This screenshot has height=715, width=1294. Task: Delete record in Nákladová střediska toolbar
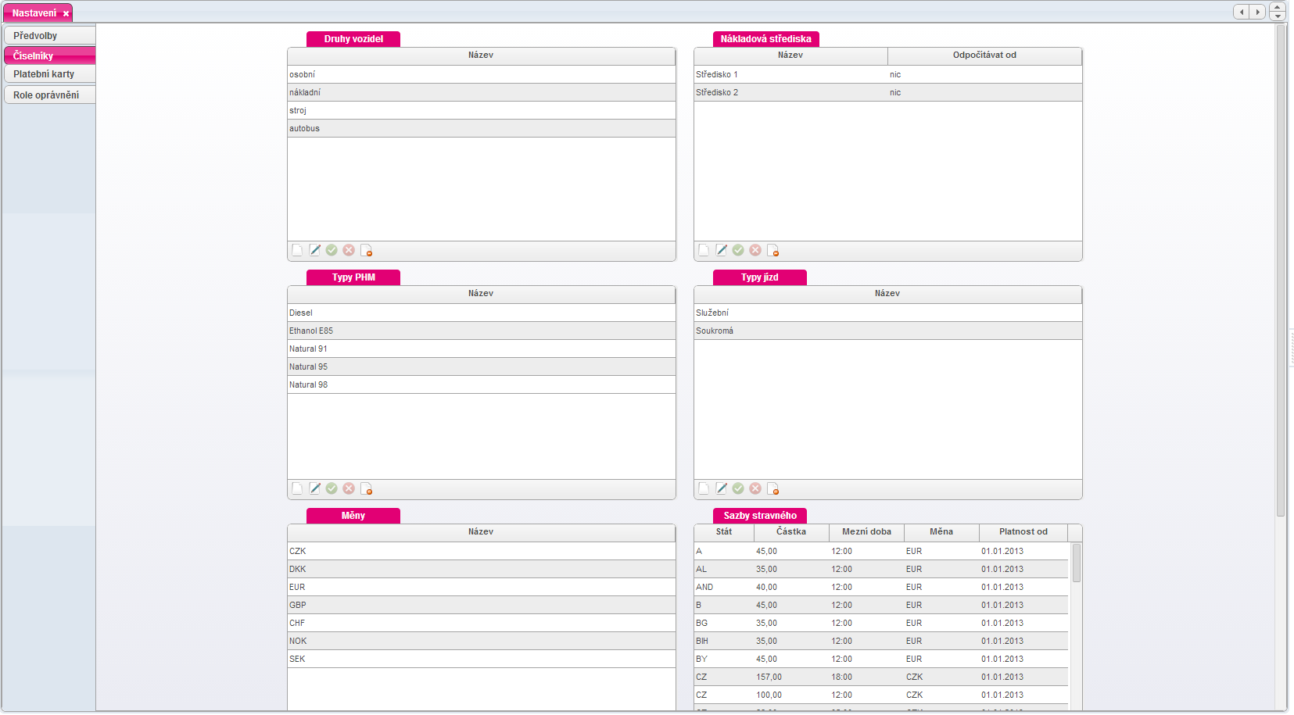click(x=772, y=250)
